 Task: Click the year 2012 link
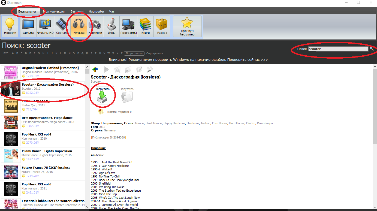(x=102, y=127)
